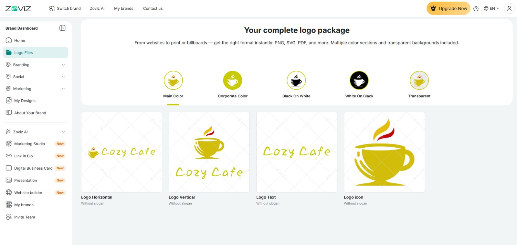
Task: Open the EN language dropdown
Action: click(491, 9)
